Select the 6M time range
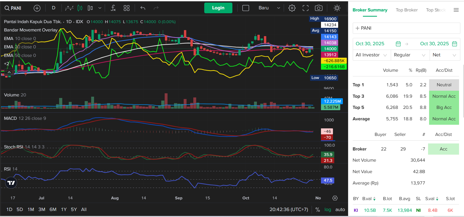The width and height of the screenshot is (464, 217). pos(53,209)
